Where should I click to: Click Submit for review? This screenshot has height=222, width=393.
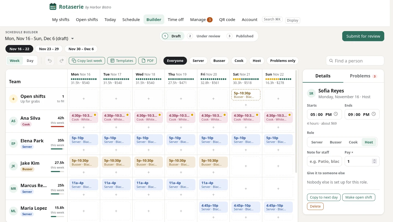click(363, 36)
